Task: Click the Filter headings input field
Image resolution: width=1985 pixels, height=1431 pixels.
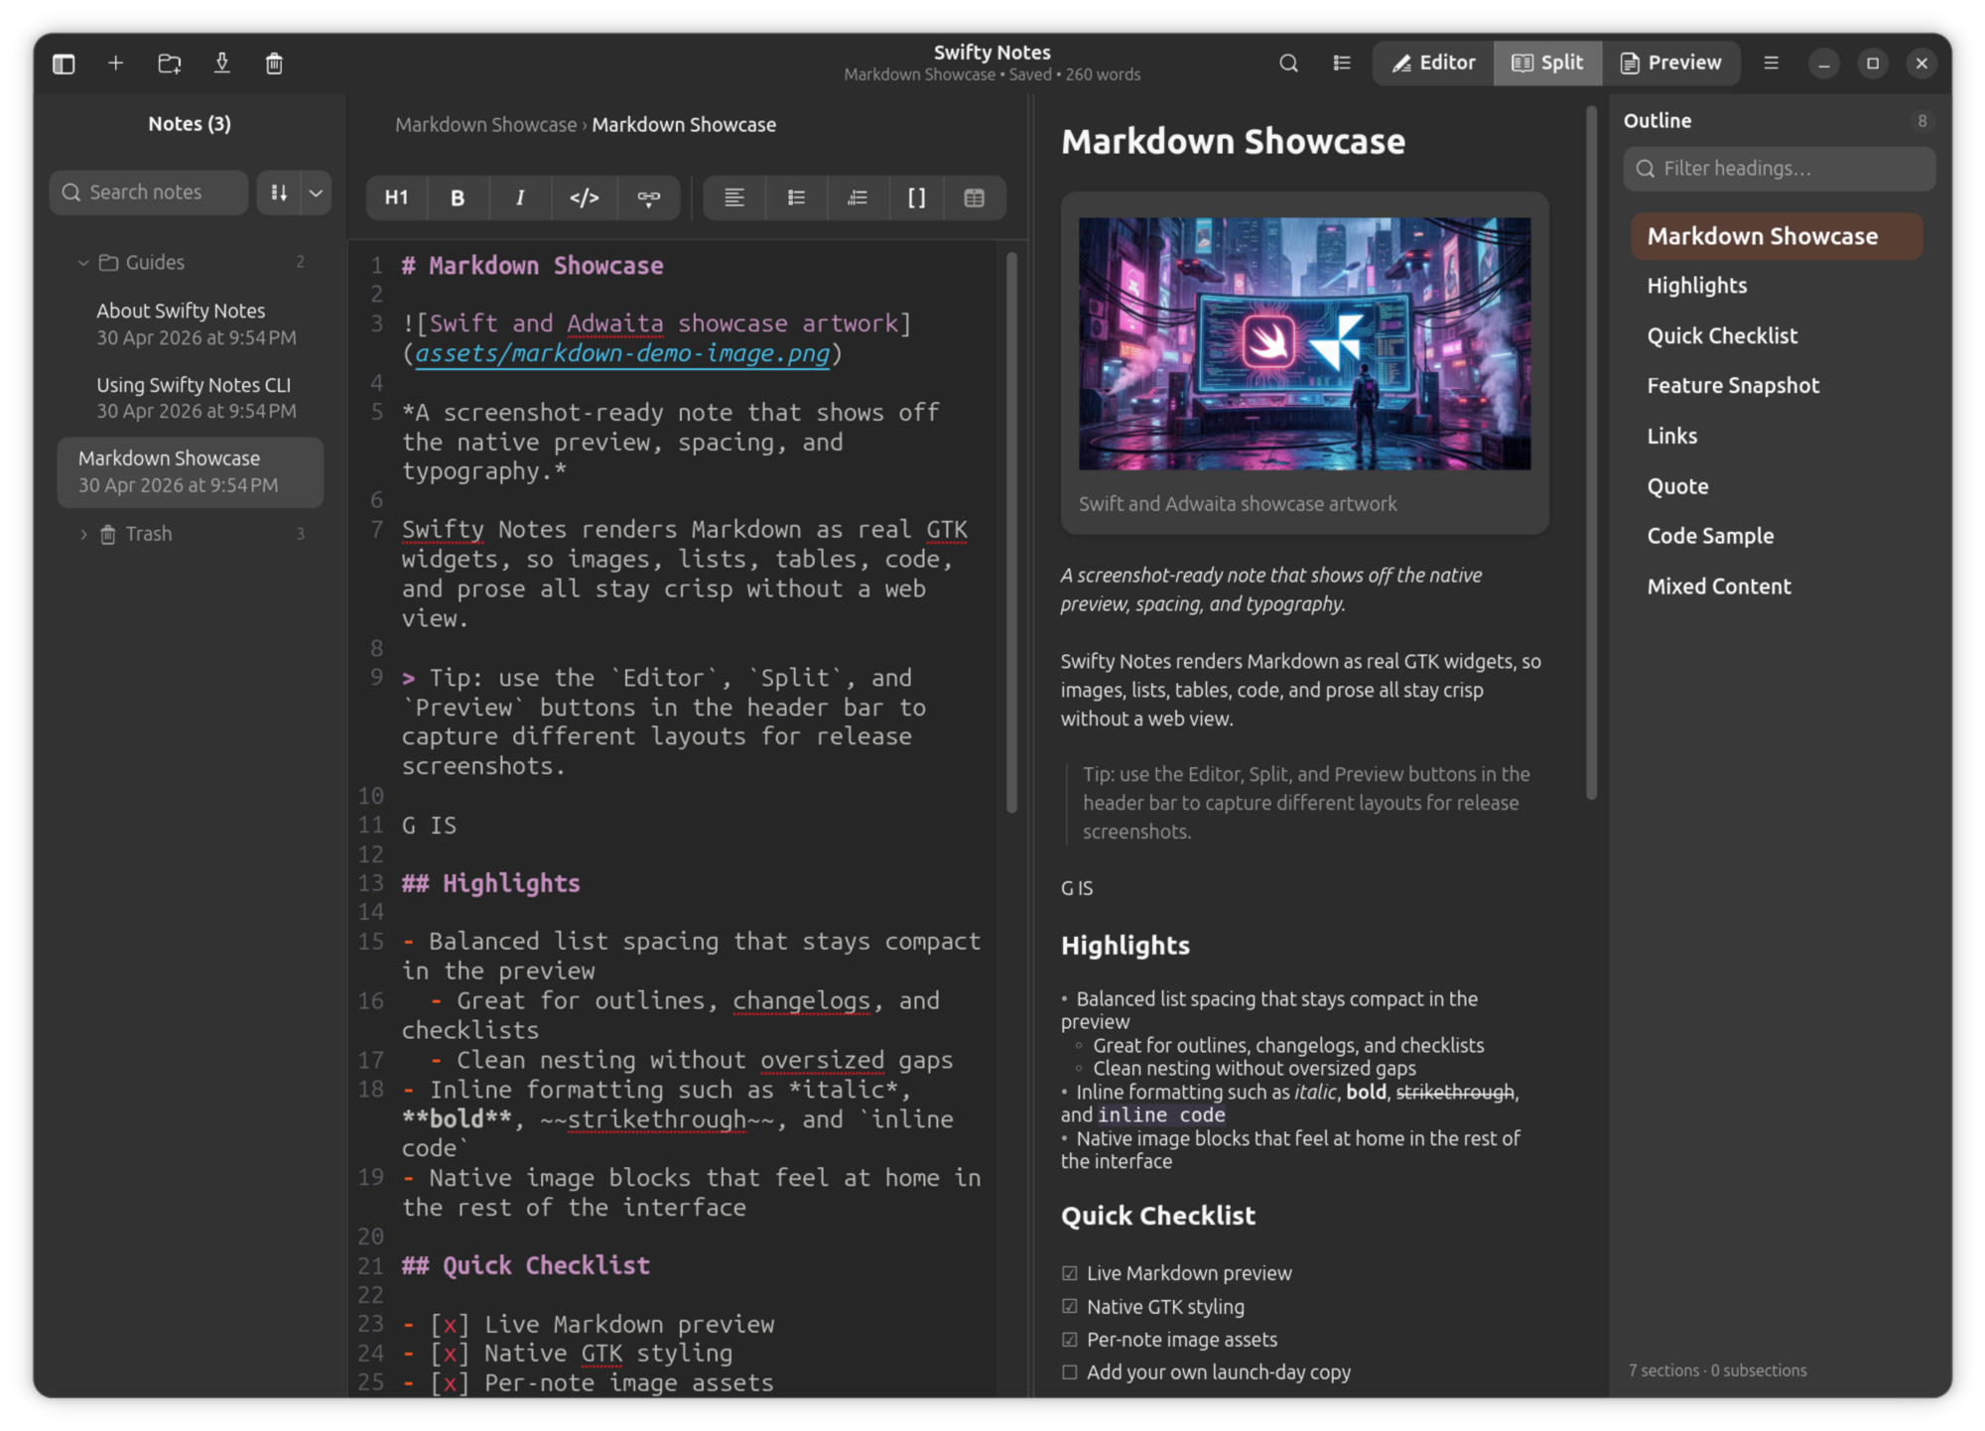Action: (1779, 169)
